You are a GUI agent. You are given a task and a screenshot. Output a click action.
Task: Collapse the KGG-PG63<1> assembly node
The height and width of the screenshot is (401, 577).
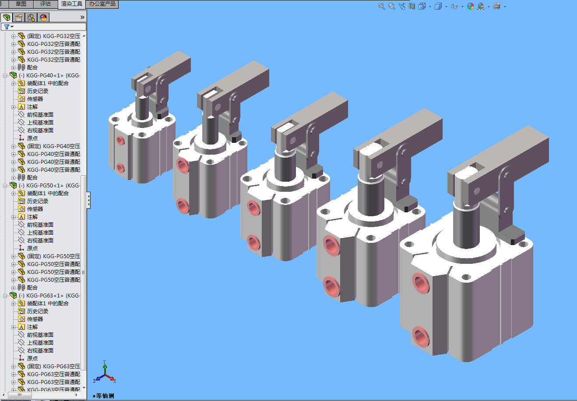point(5,296)
